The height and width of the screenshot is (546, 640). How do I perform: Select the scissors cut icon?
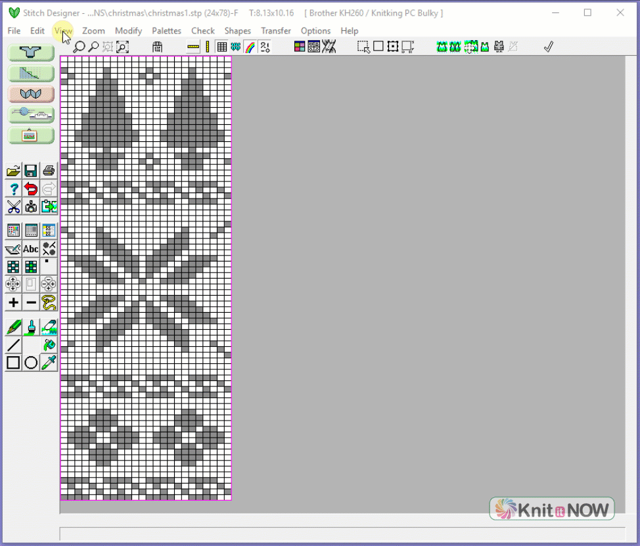[x=13, y=207]
